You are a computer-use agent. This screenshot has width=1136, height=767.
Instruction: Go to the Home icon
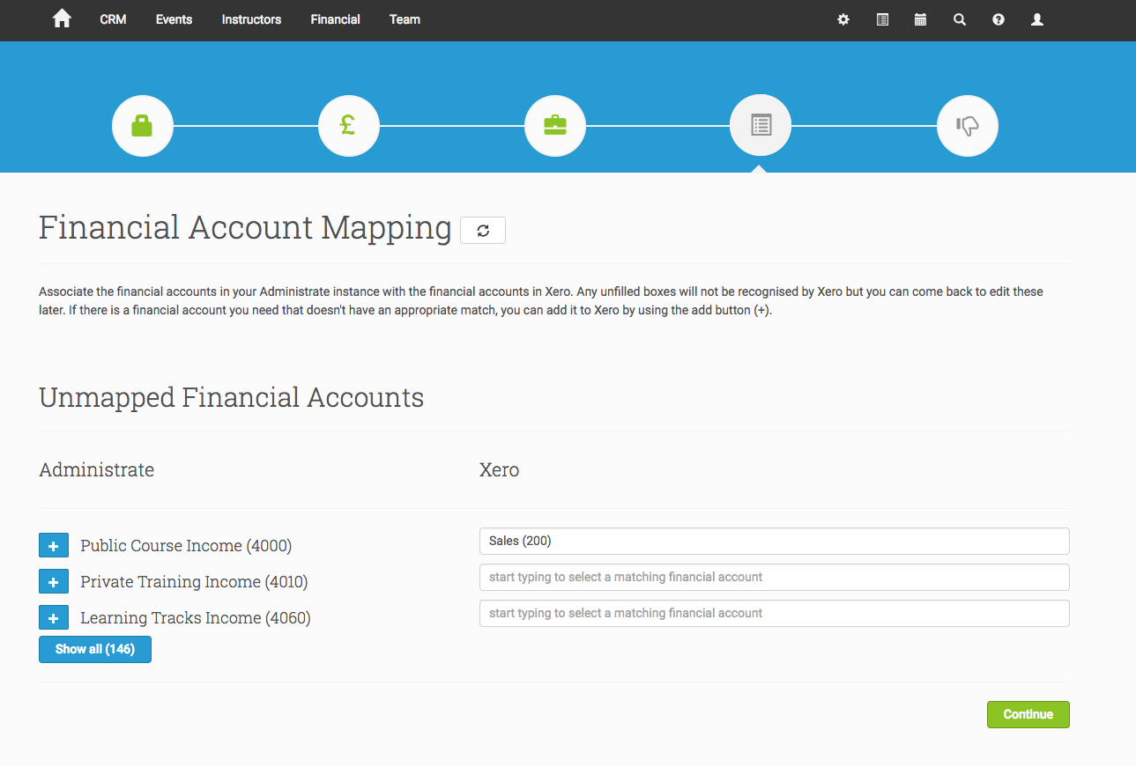point(62,18)
